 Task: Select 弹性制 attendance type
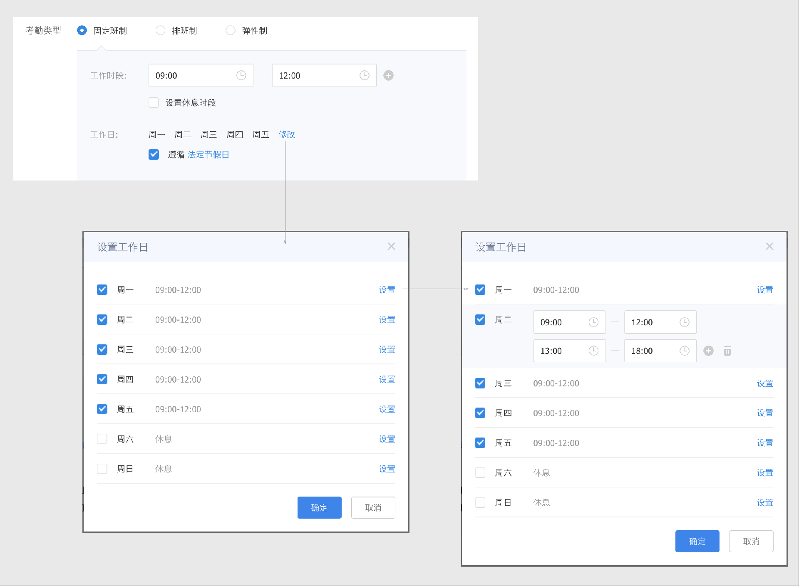click(231, 30)
